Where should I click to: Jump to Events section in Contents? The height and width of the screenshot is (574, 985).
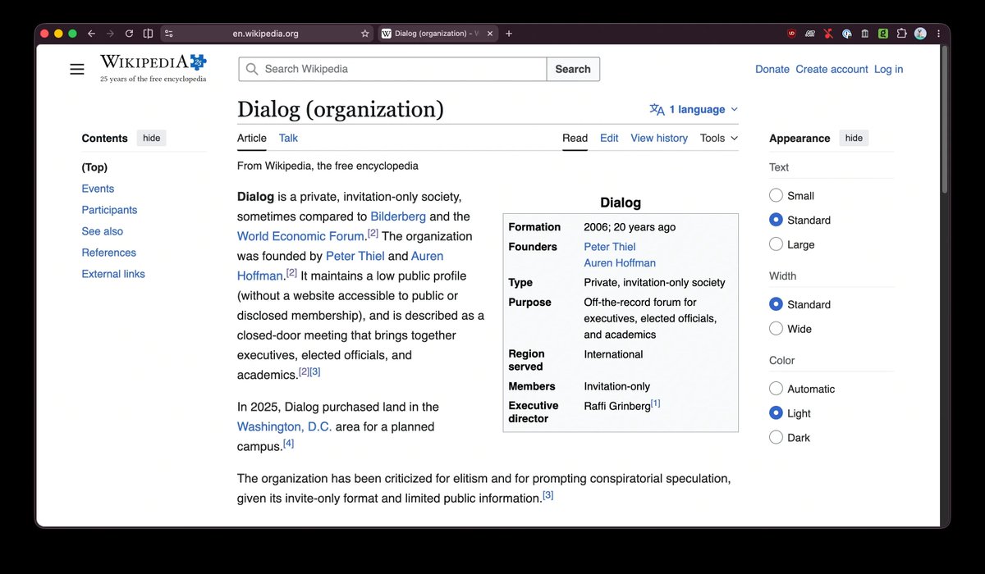point(98,189)
